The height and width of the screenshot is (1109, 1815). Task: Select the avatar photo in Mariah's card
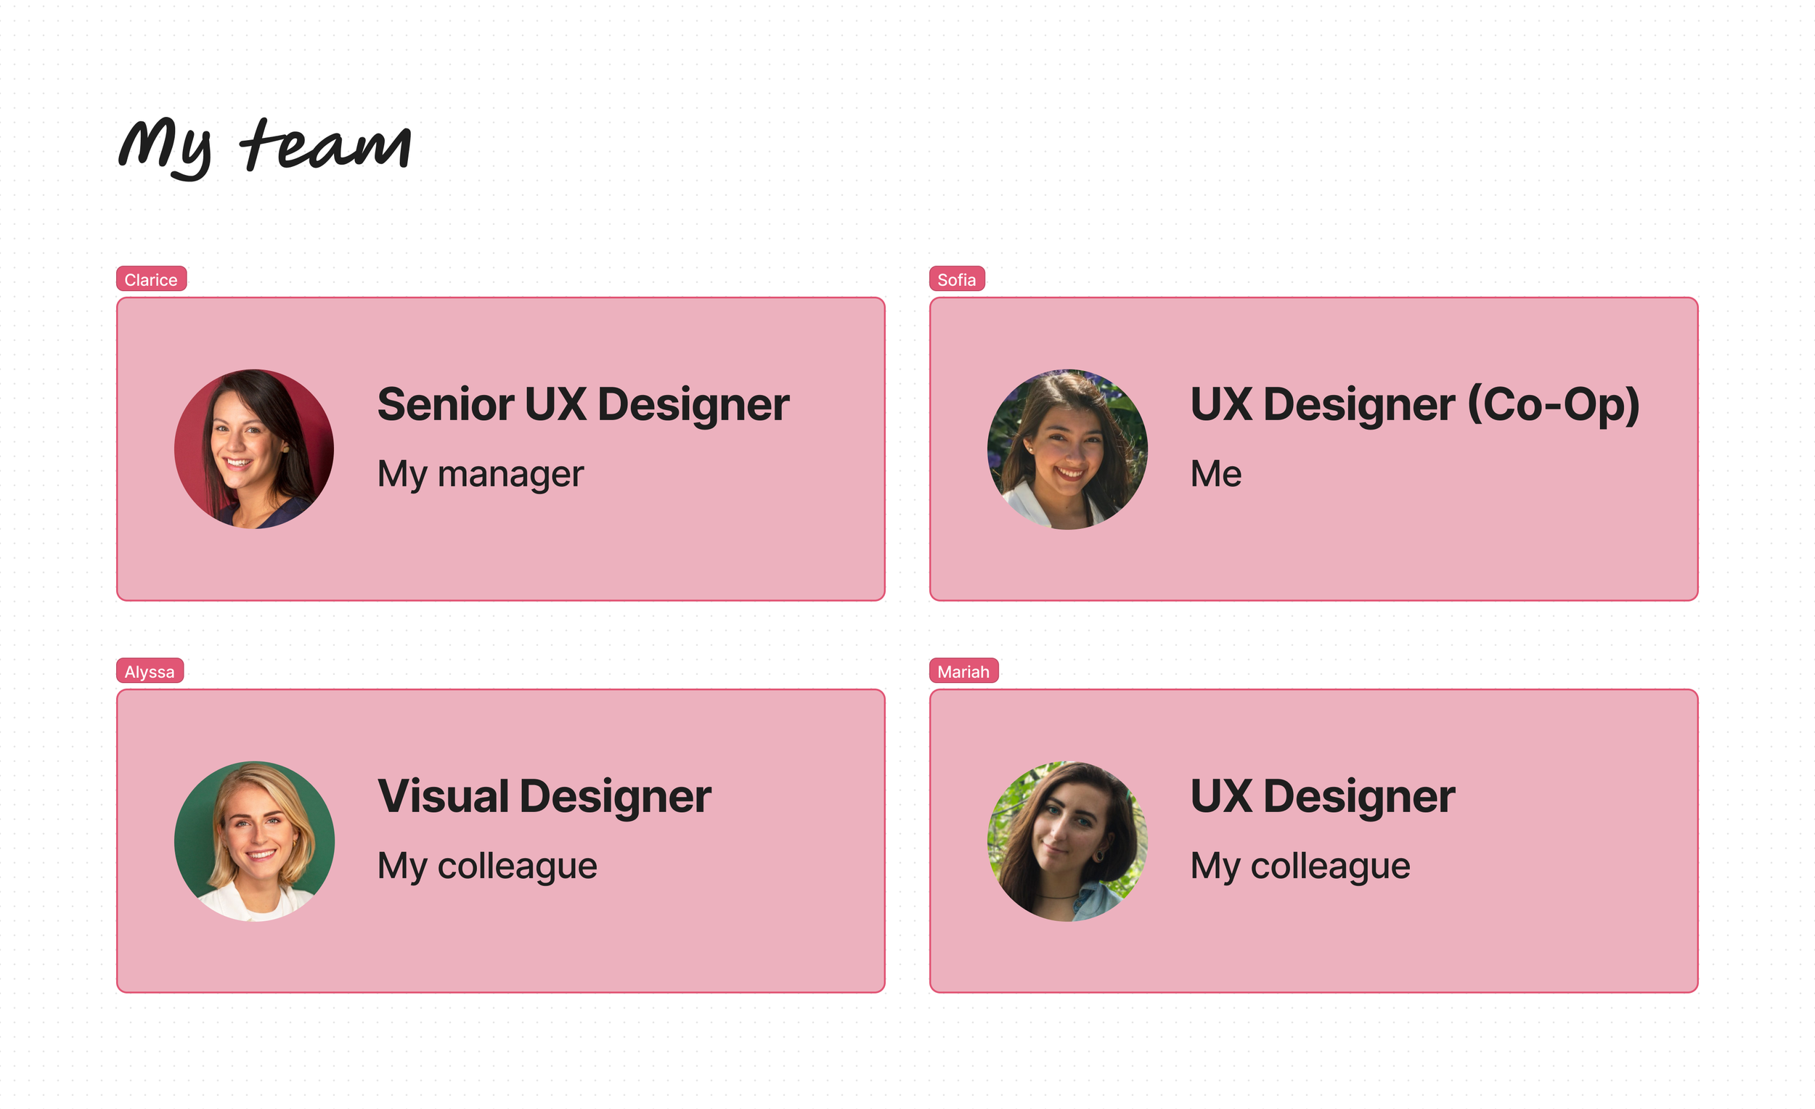pos(1066,840)
